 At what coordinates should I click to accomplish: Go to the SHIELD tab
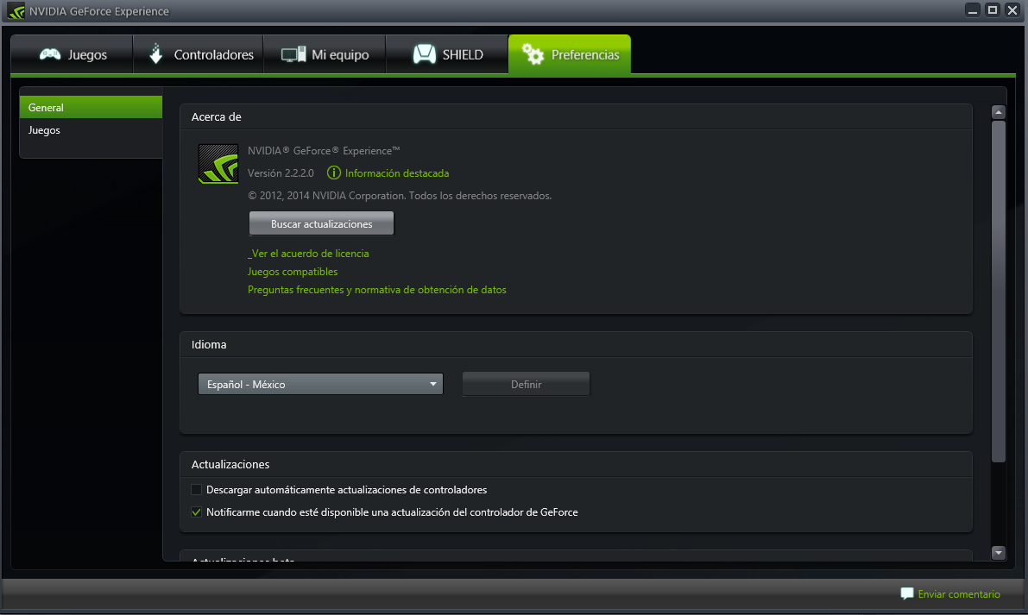tap(447, 54)
